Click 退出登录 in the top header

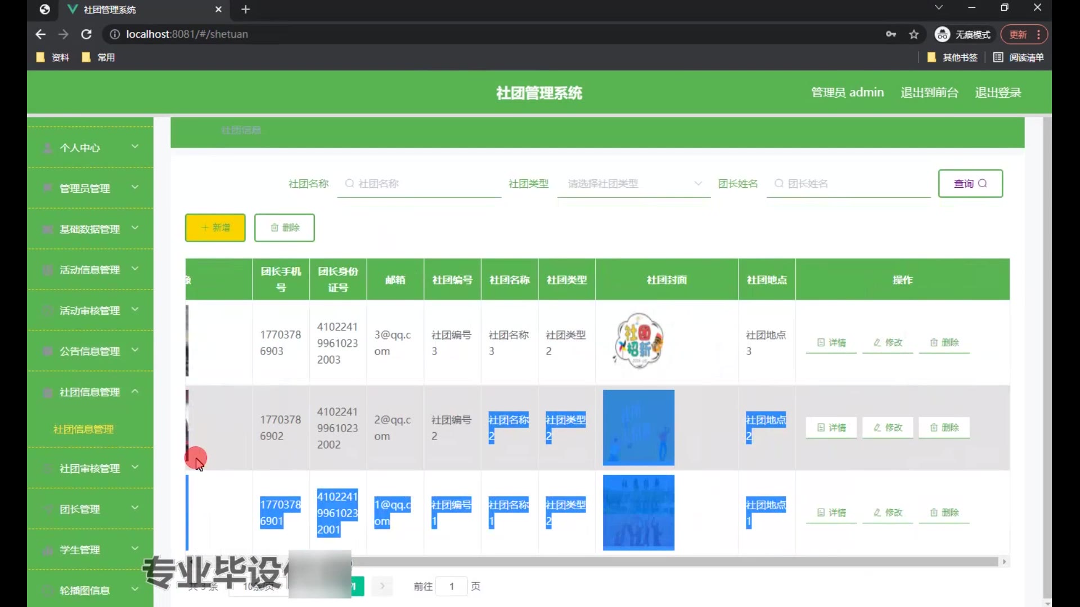[x=998, y=93]
